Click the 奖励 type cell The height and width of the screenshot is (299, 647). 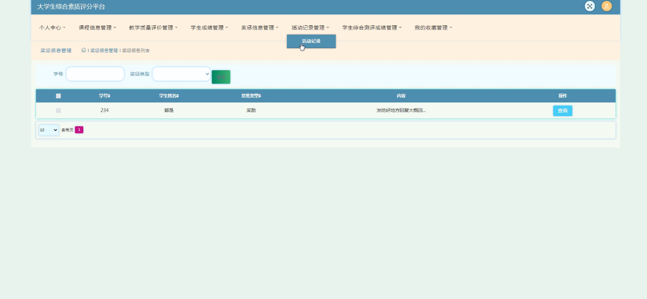pos(251,110)
